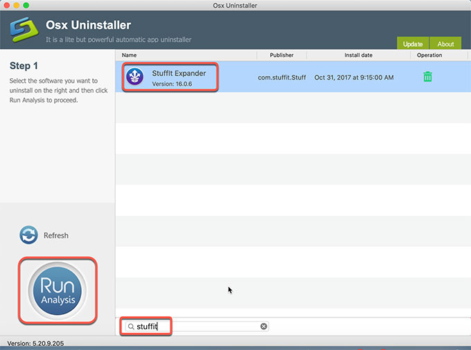Close the Osx Uninstaller window
Image resolution: width=471 pixels, height=350 pixels.
click(7, 5)
